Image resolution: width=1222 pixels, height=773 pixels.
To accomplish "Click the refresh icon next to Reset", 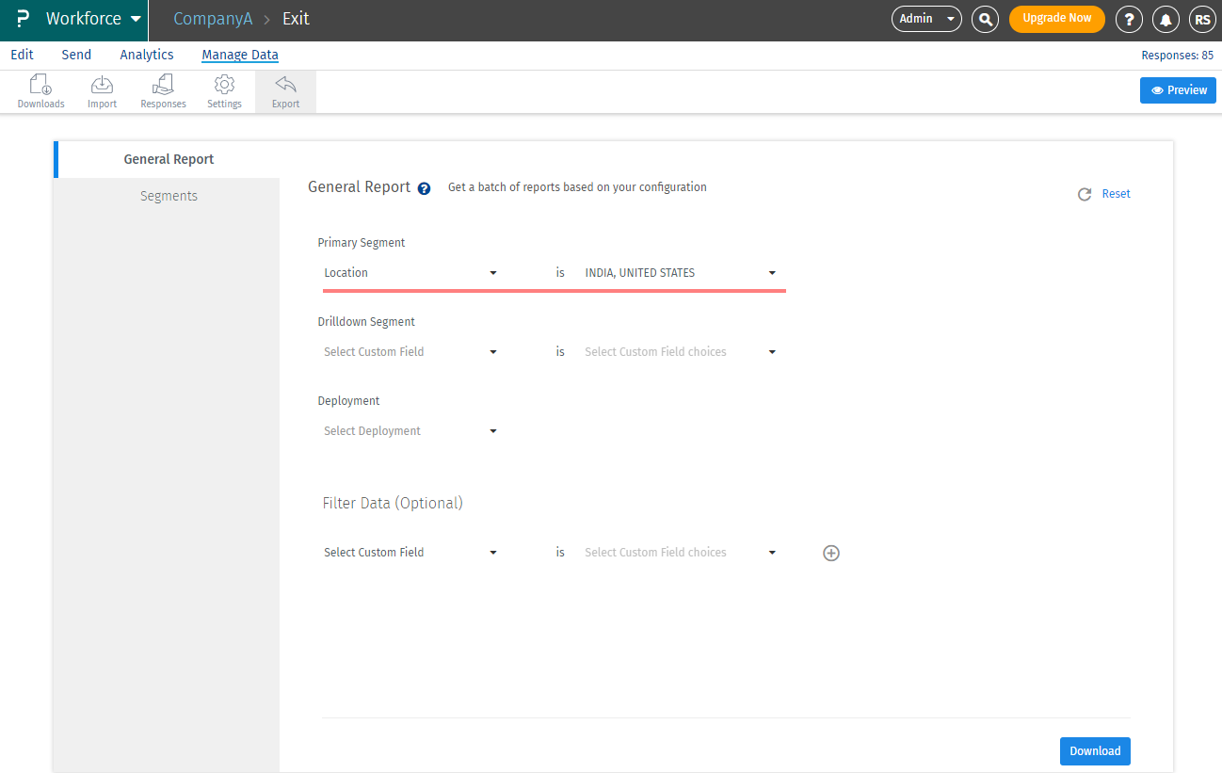I will click(1084, 193).
